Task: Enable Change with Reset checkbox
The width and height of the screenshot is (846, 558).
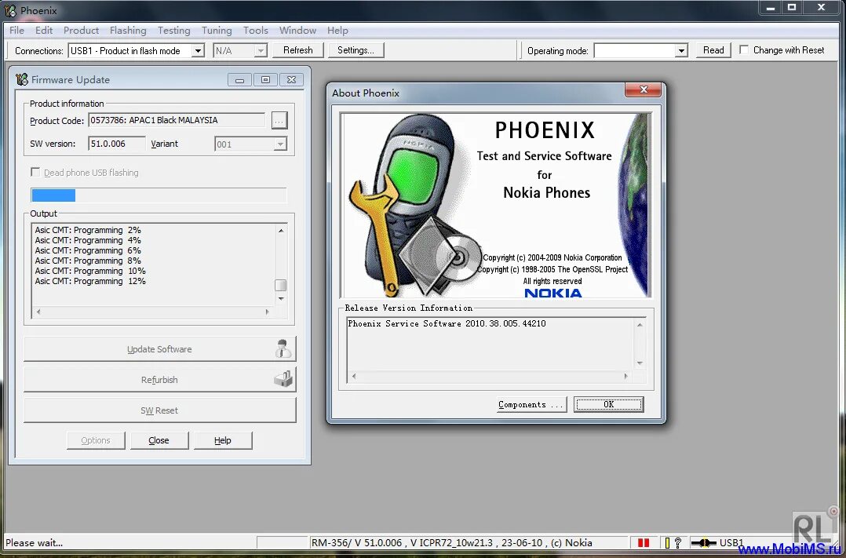Action: [x=743, y=49]
